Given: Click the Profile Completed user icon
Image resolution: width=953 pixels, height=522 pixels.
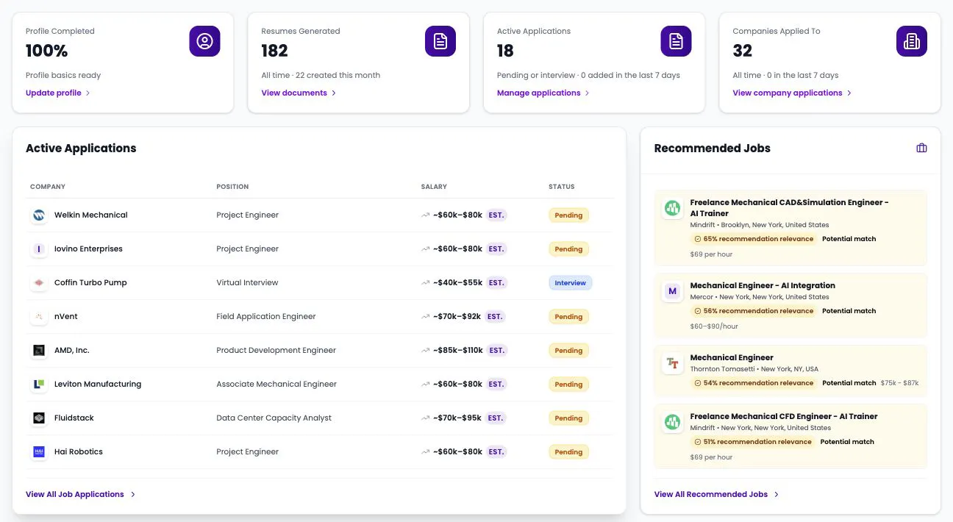Looking at the screenshot, I should (x=204, y=41).
